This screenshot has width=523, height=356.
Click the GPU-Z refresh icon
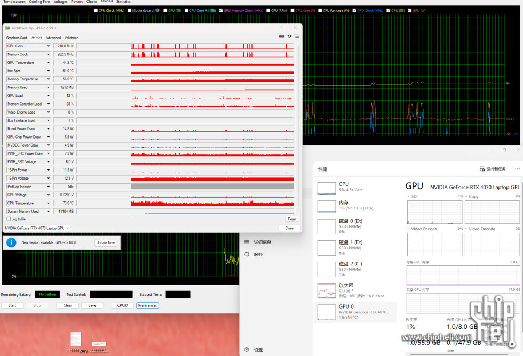tap(289, 36)
